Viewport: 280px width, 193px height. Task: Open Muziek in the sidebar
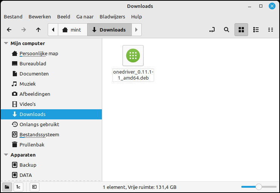[51, 84]
